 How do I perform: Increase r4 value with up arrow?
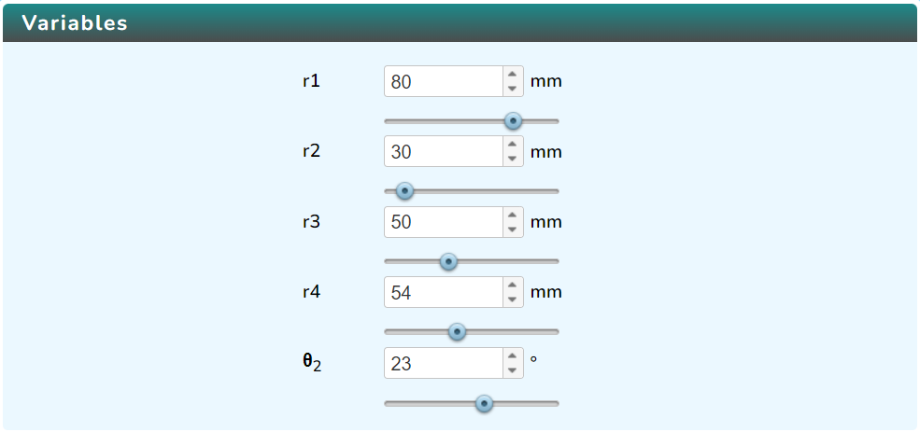click(x=512, y=285)
